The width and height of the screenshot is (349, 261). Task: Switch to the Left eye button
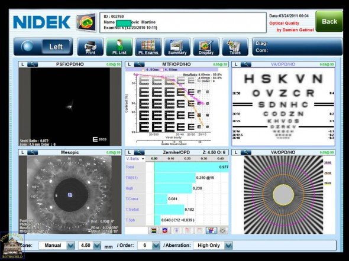(x=56, y=47)
